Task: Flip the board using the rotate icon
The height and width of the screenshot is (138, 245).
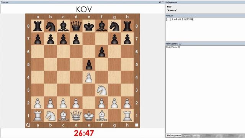Action: tap(28, 125)
